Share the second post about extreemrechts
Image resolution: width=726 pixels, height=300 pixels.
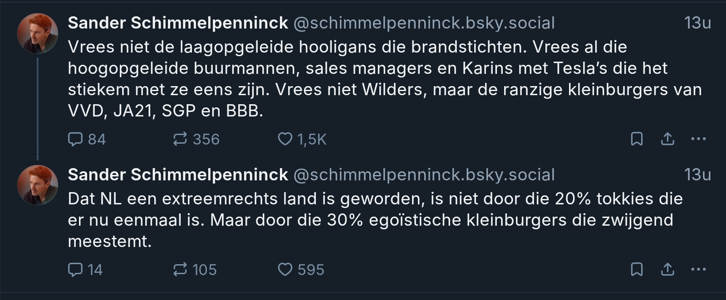click(667, 270)
